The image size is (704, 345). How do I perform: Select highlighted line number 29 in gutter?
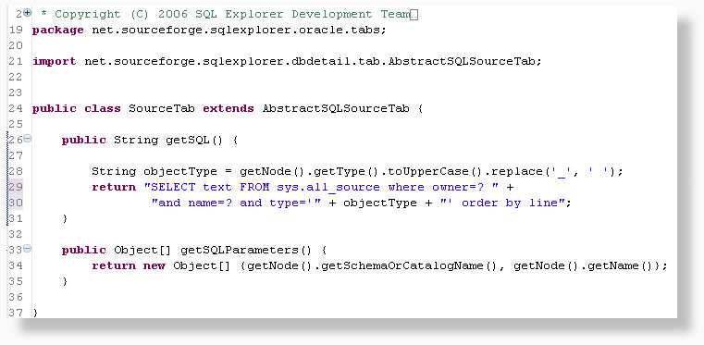[16, 187]
